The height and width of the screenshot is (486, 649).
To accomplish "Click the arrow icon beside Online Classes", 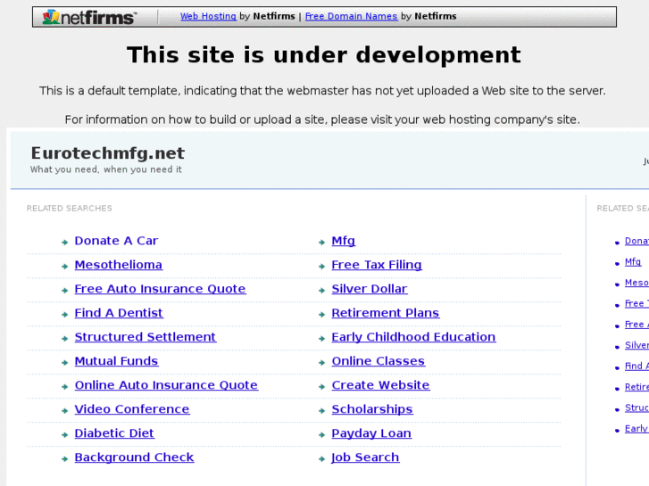I will (321, 362).
